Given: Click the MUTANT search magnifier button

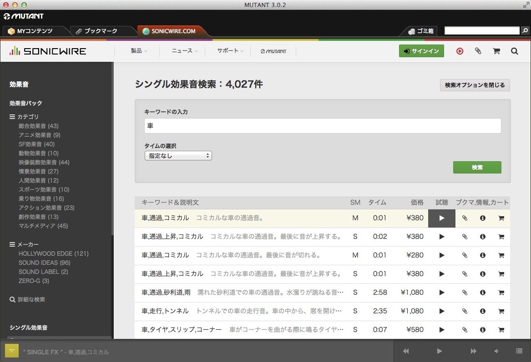Looking at the screenshot, I should point(525,31).
